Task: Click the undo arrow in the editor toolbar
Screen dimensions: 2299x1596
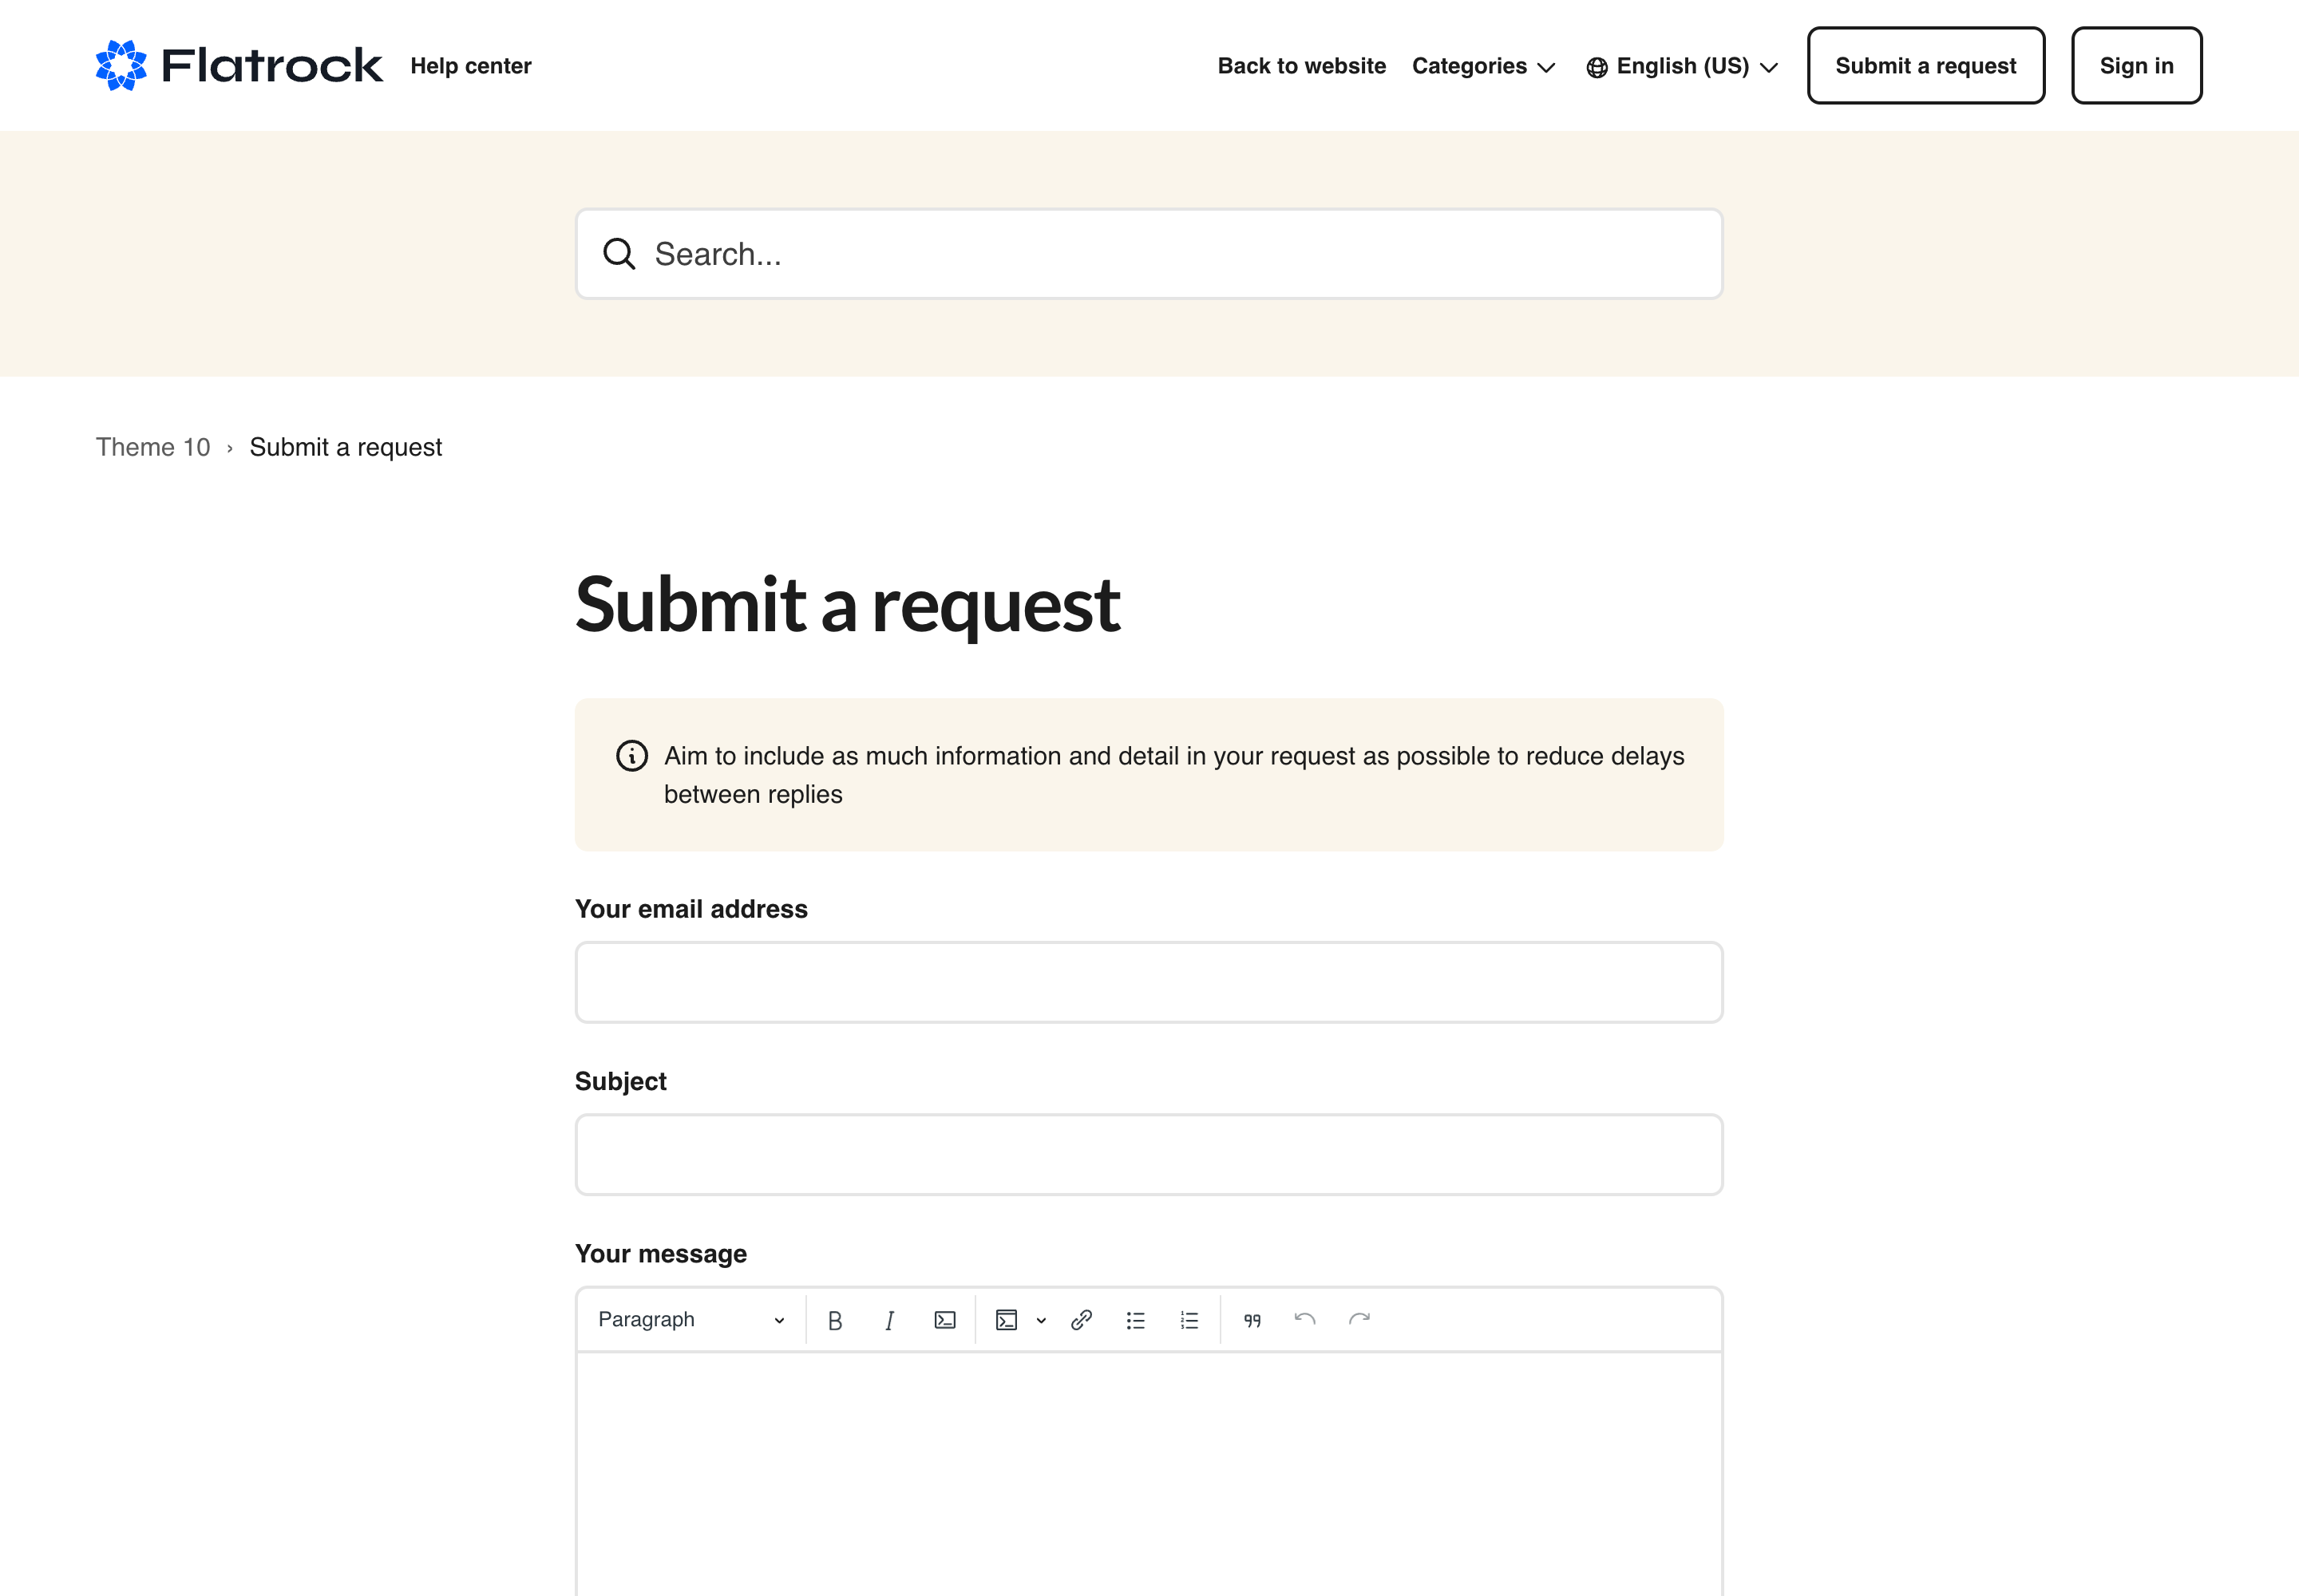Action: tap(1304, 1320)
